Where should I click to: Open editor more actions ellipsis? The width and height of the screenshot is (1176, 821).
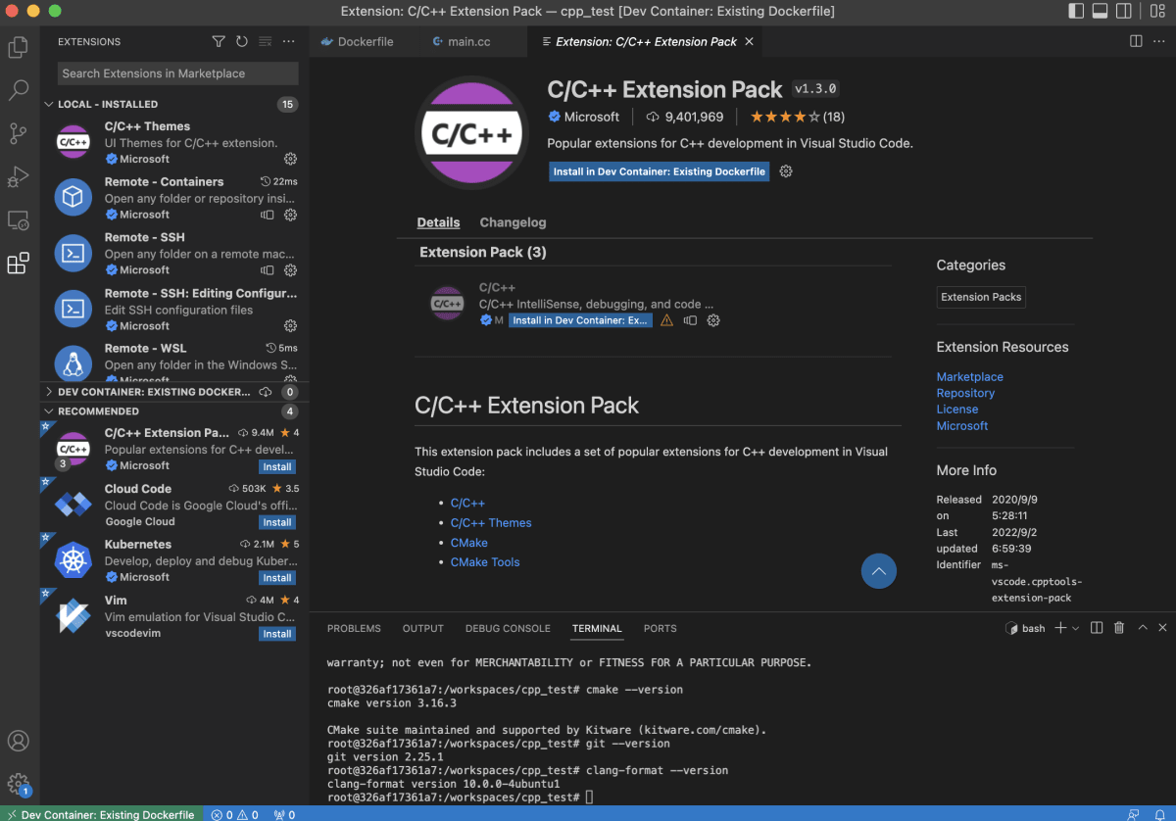pos(1160,41)
